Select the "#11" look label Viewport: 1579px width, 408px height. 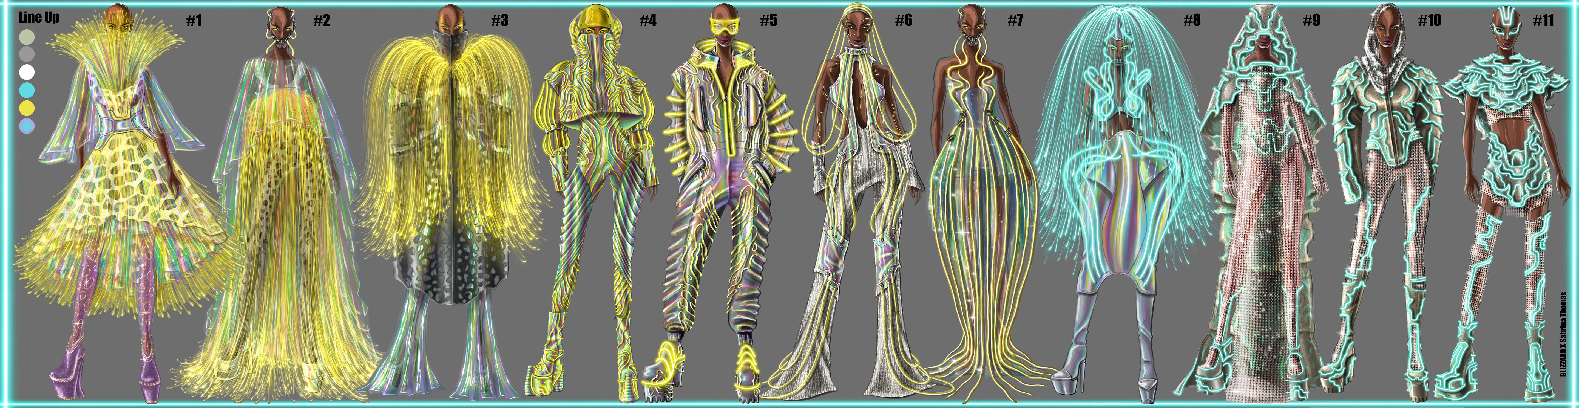(x=1543, y=21)
